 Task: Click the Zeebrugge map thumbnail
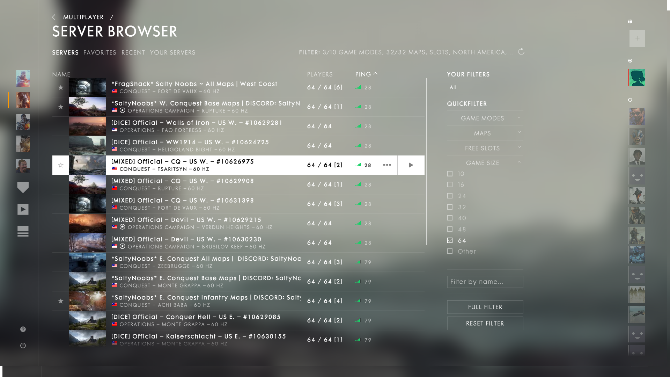pyautogui.click(x=88, y=262)
